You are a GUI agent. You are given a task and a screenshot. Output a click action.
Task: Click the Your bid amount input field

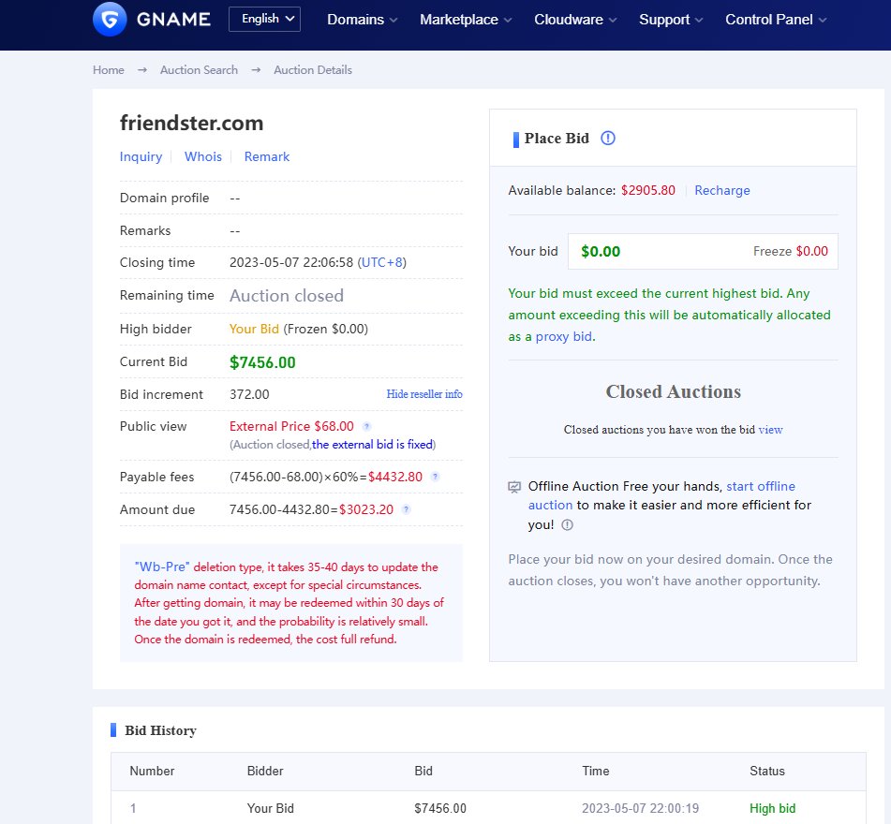[x=661, y=251]
